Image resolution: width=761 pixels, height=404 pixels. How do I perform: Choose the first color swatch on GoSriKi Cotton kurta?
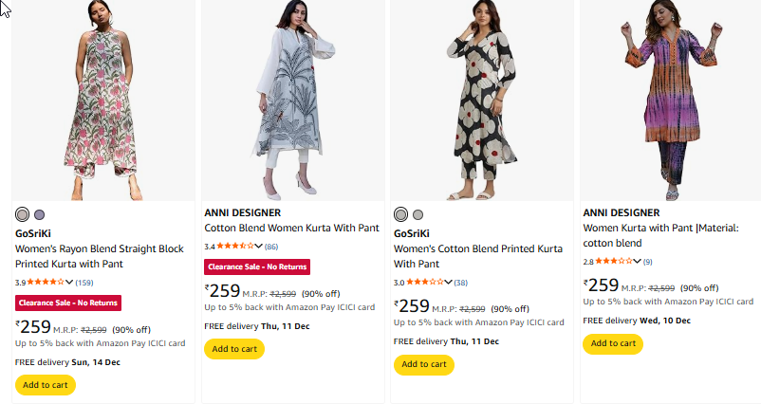(x=401, y=214)
